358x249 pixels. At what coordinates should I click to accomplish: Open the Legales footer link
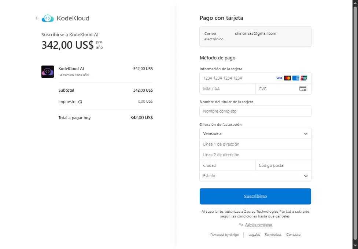click(x=254, y=235)
